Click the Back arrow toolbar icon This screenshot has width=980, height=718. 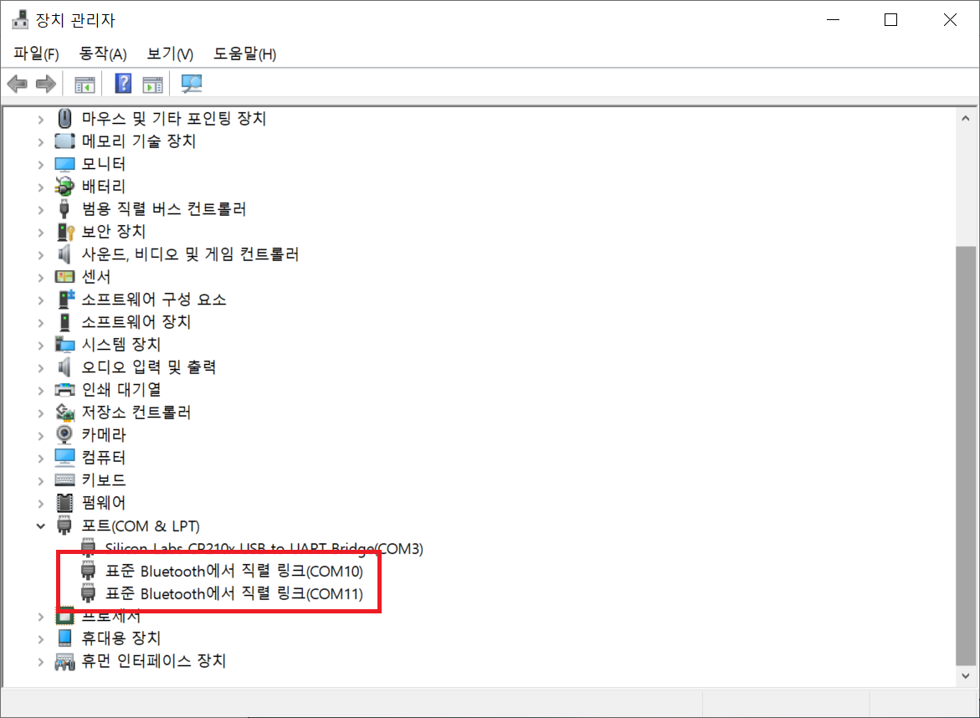[18, 83]
